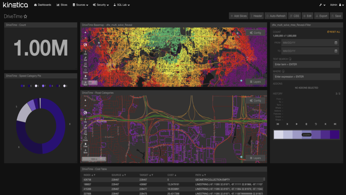Delete history entry with trash icon
The width and height of the screenshot is (346, 195).
point(306,124)
